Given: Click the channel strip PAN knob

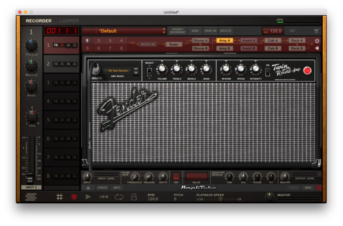Looking at the screenshot, I should pyautogui.click(x=32, y=116).
